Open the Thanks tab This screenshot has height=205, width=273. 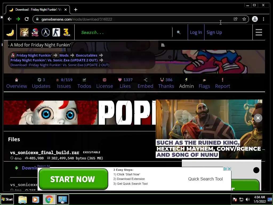click(x=166, y=83)
